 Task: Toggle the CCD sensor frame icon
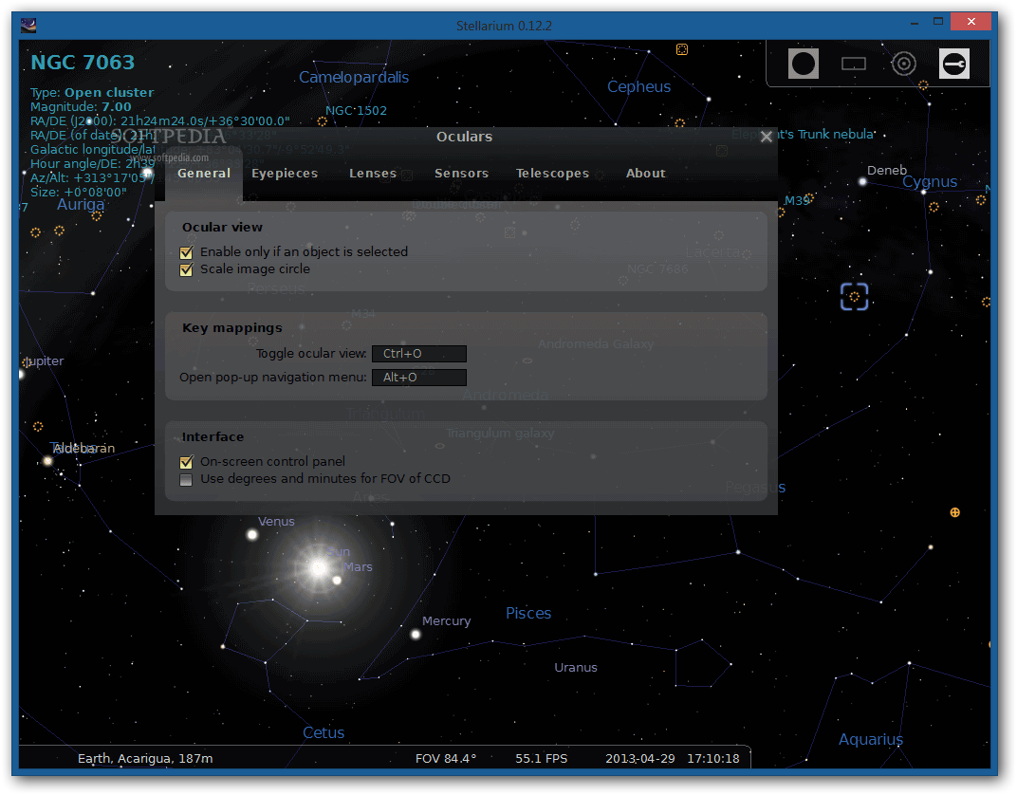[854, 64]
